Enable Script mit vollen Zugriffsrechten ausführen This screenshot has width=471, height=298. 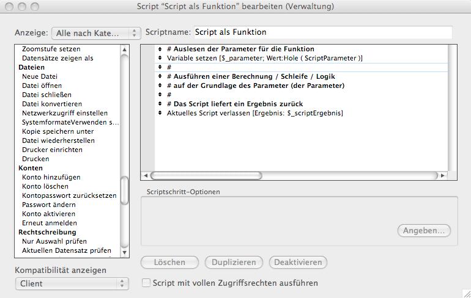[146, 283]
